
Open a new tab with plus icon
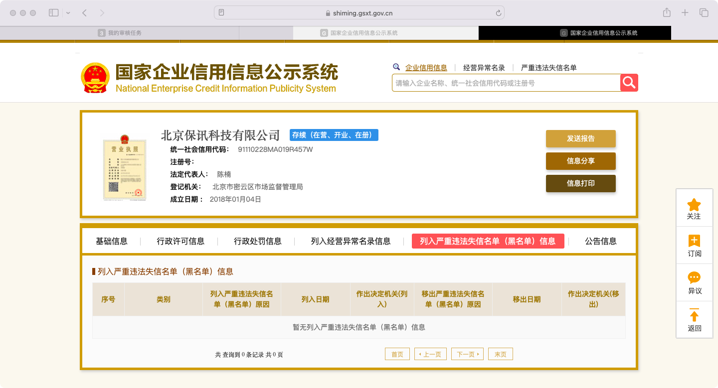(x=685, y=13)
